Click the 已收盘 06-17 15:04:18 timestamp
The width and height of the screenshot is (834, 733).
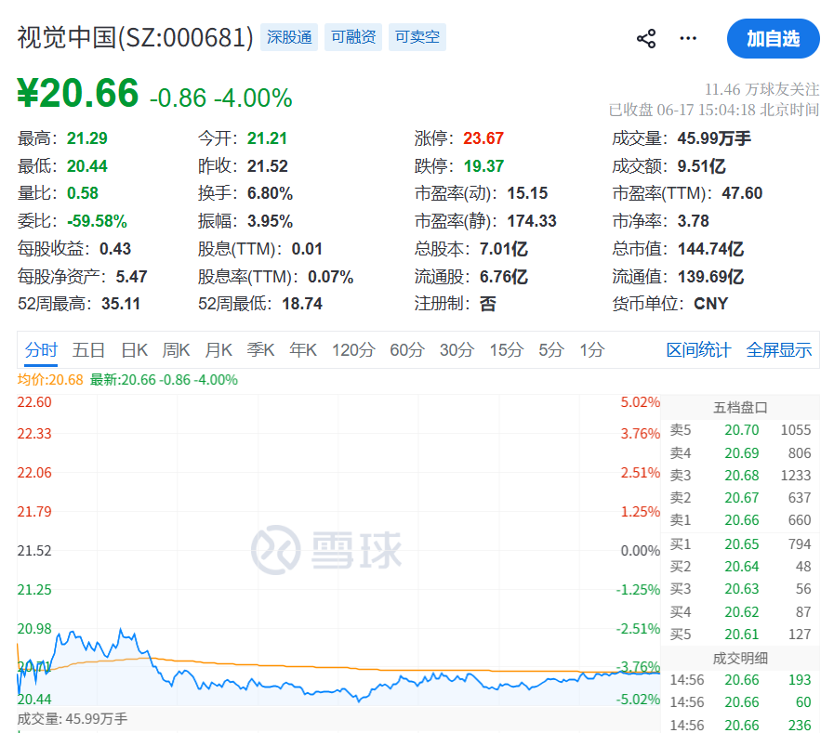pyautogui.click(x=714, y=110)
